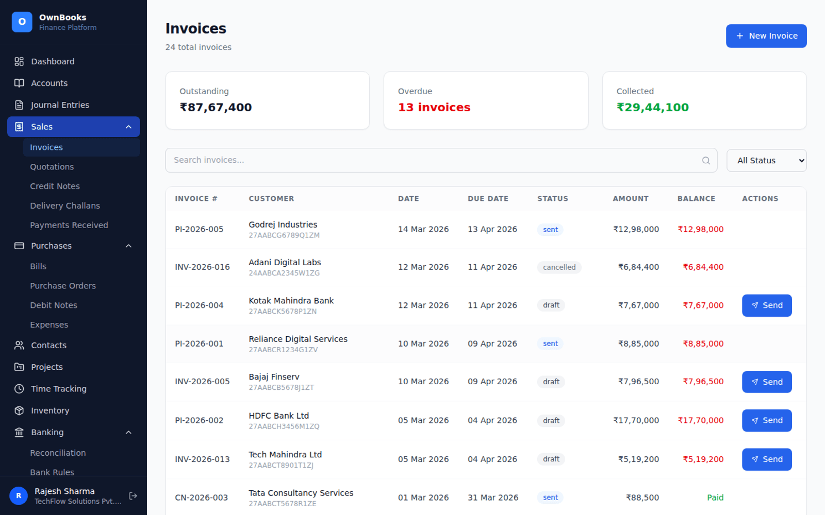Open Dashboard via its grid icon

19,61
